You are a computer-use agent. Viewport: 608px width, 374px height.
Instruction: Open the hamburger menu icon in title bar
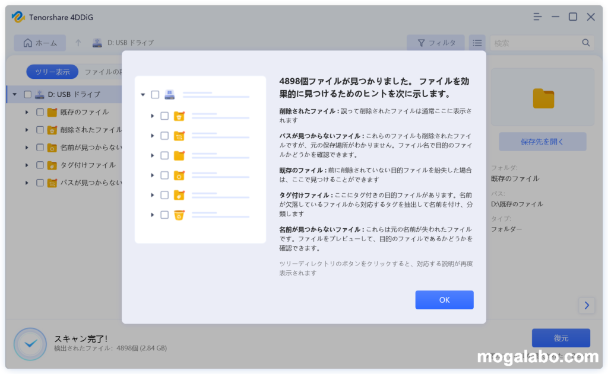click(x=537, y=17)
